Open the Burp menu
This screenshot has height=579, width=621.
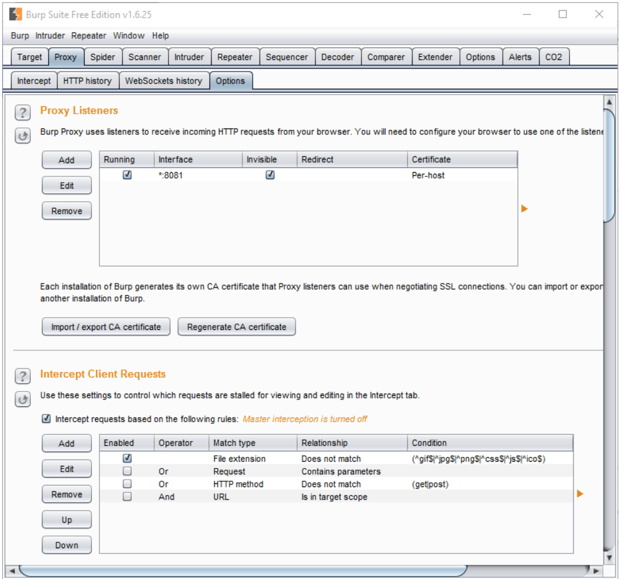tap(20, 36)
